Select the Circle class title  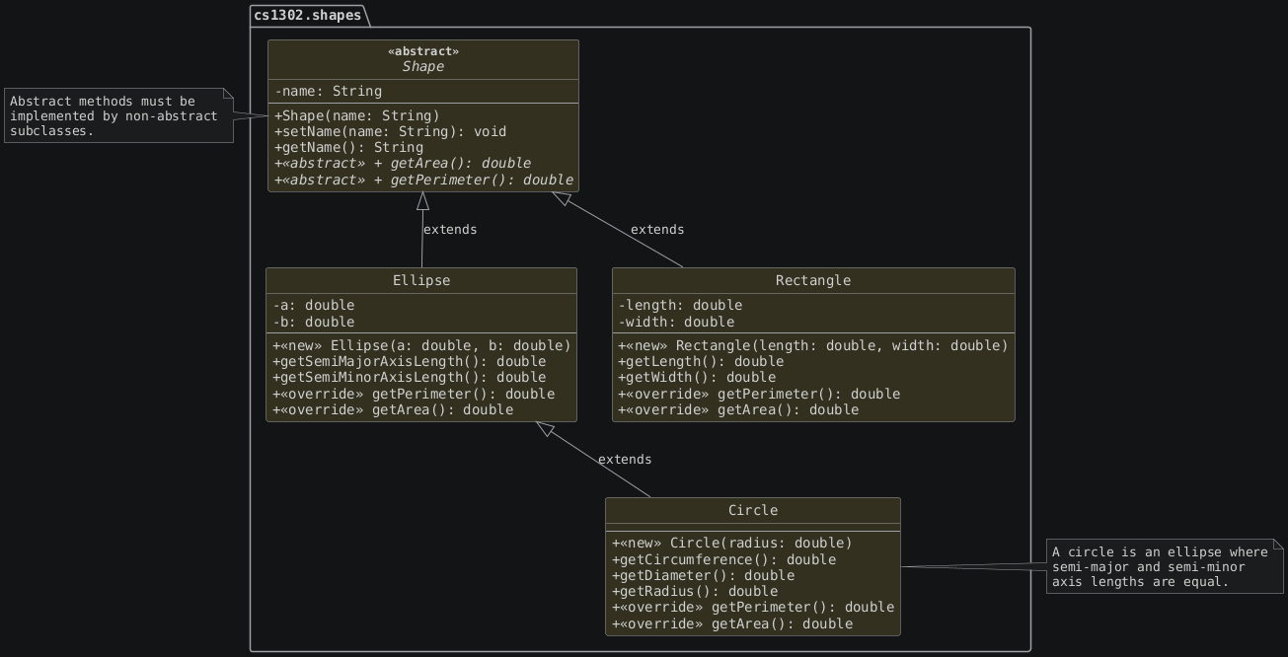point(753,511)
